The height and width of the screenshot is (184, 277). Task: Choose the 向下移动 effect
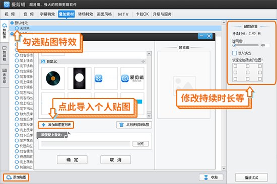17,66
